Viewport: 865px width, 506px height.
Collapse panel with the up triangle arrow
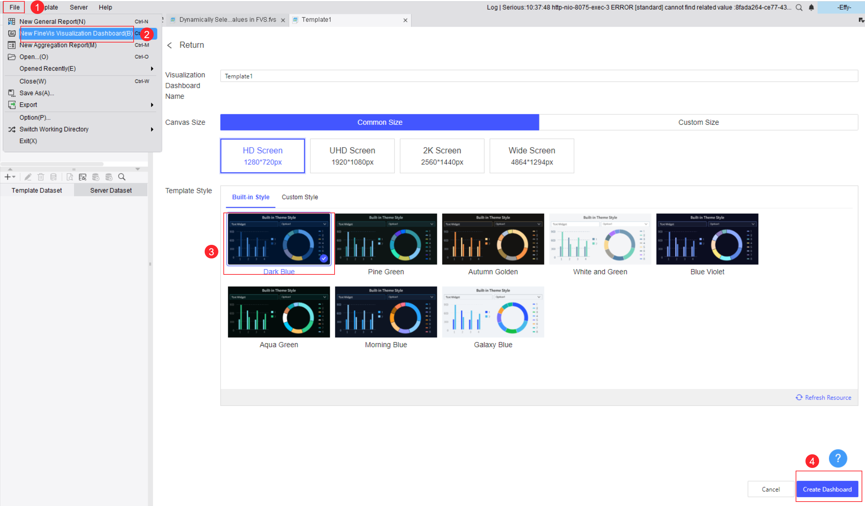click(10, 169)
